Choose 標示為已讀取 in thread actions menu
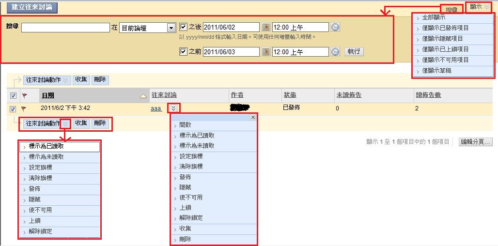 click(x=46, y=146)
